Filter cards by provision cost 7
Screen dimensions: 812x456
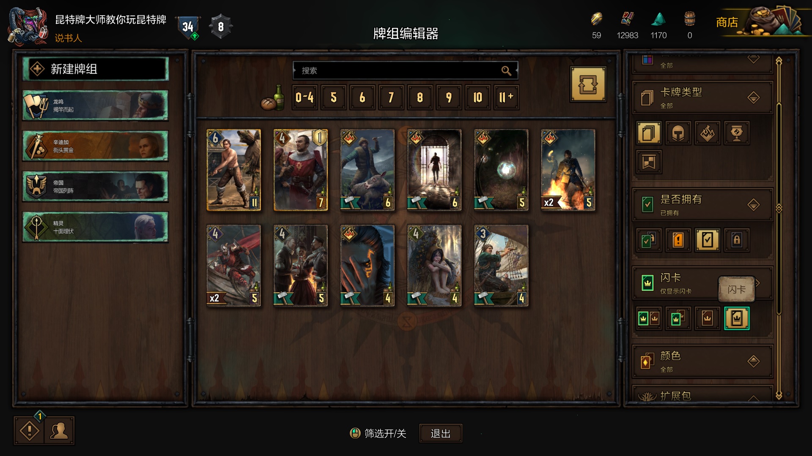tap(391, 98)
